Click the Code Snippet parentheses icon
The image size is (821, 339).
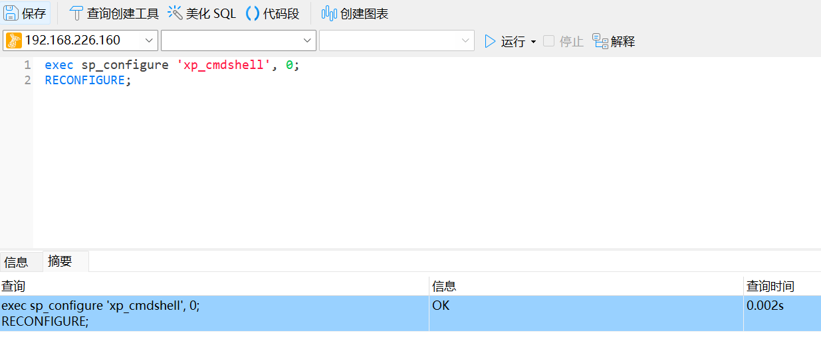[253, 13]
